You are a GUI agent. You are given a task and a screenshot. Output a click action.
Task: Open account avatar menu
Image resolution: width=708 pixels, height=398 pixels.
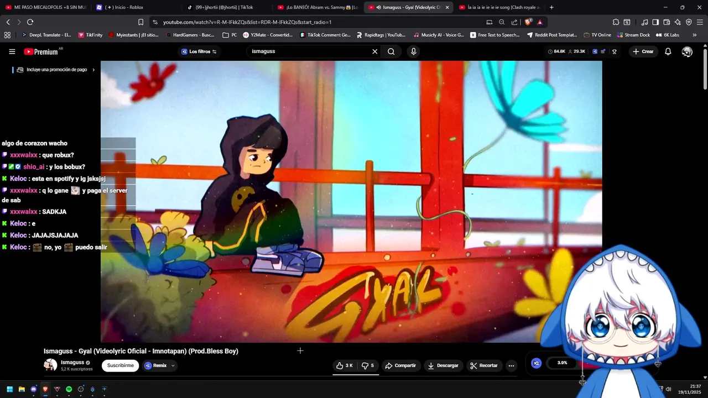tap(687, 51)
